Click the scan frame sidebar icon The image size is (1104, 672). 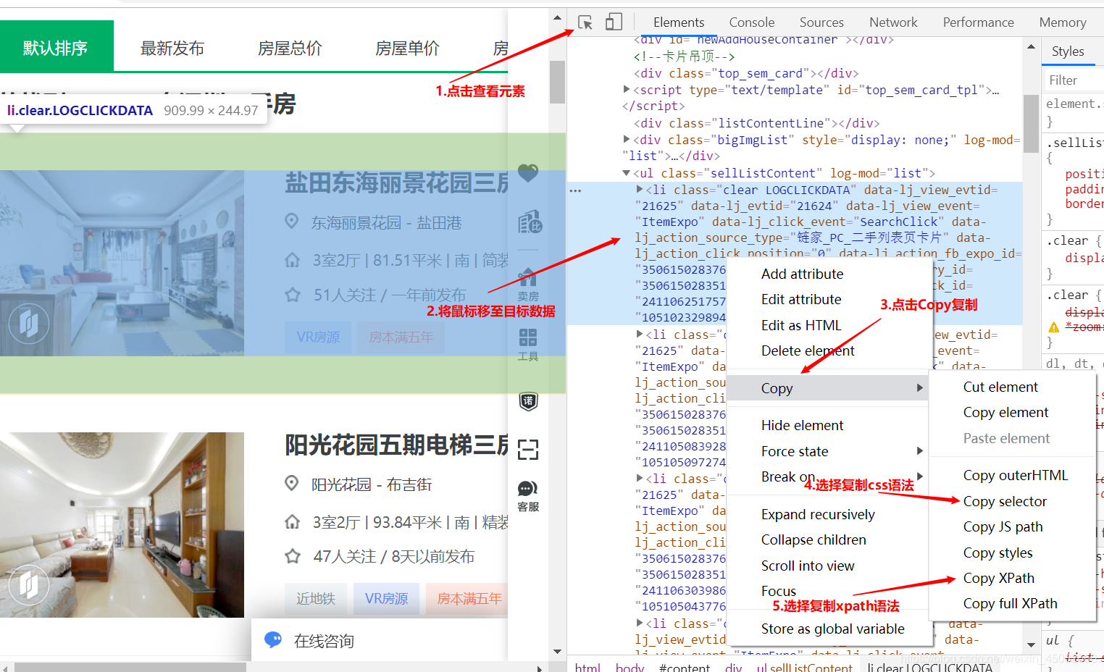pyautogui.click(x=528, y=450)
